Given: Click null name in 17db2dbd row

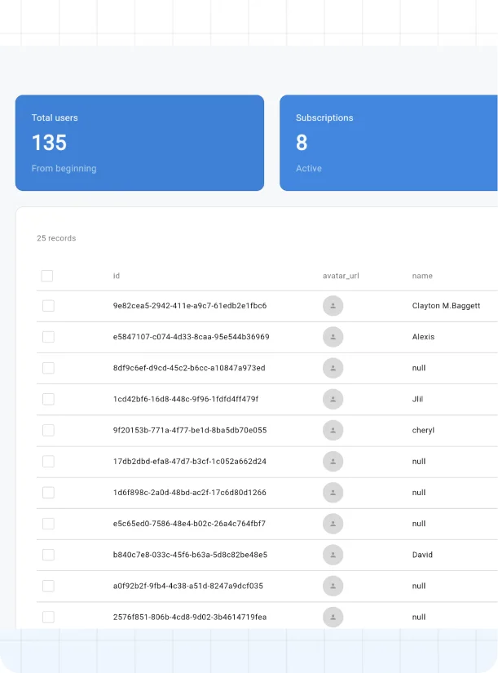Looking at the screenshot, I should 419,462.
